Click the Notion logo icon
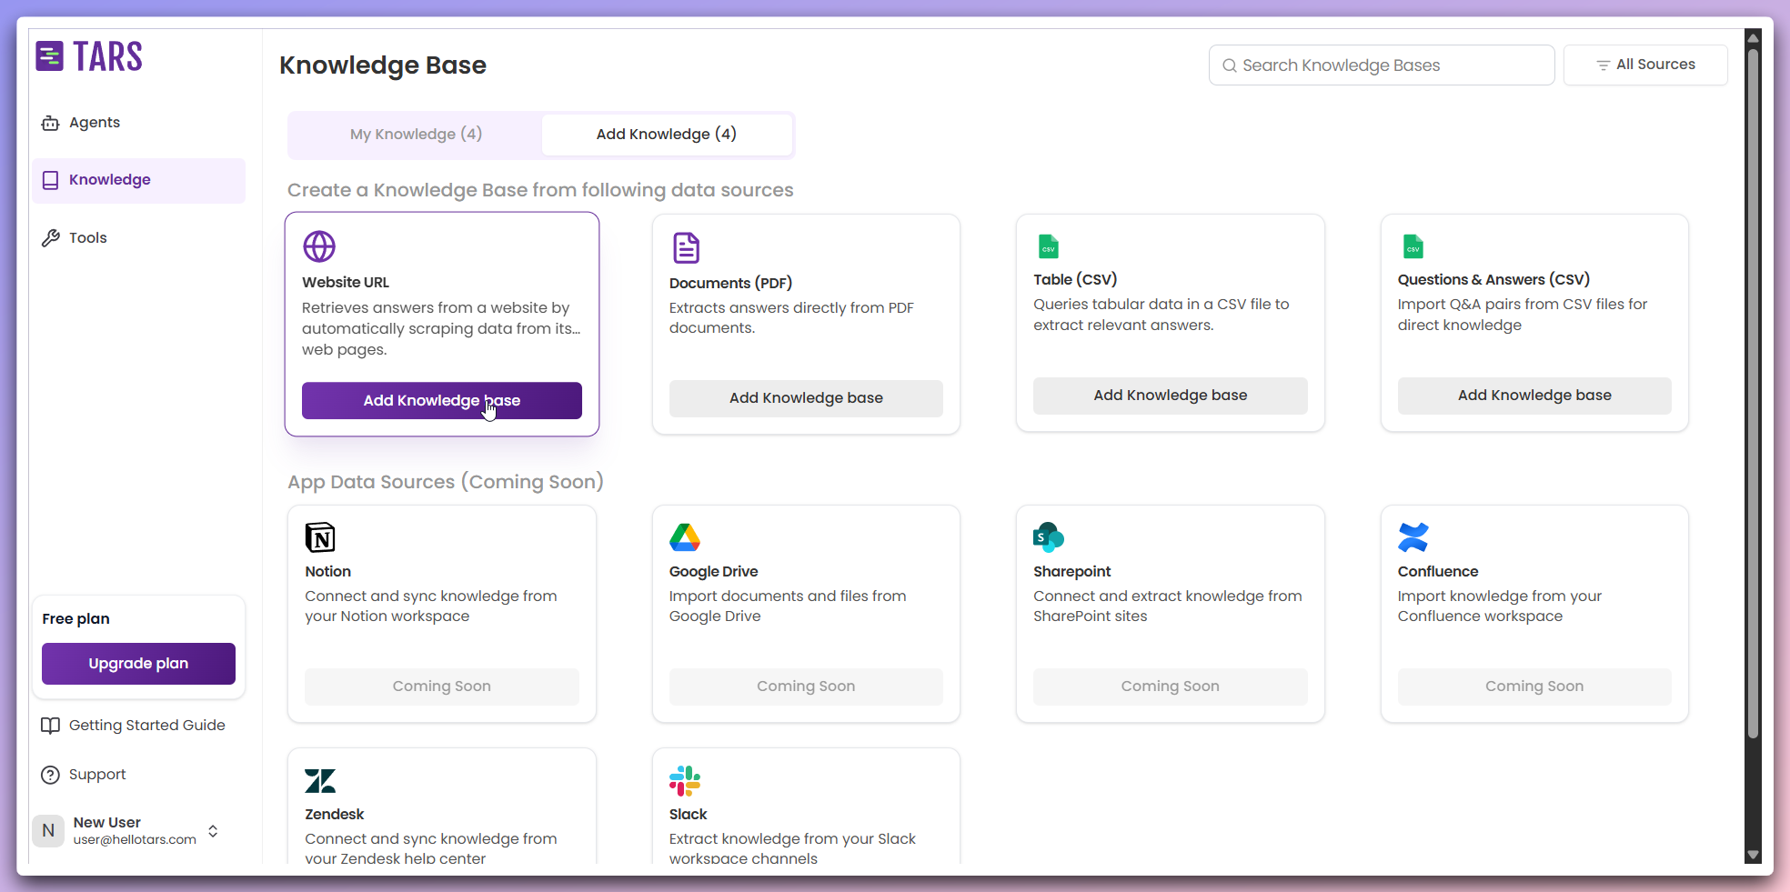The height and width of the screenshot is (892, 1790). pyautogui.click(x=320, y=537)
